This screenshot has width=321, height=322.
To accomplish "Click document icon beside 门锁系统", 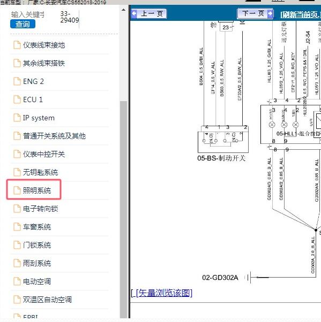I will [17, 245].
